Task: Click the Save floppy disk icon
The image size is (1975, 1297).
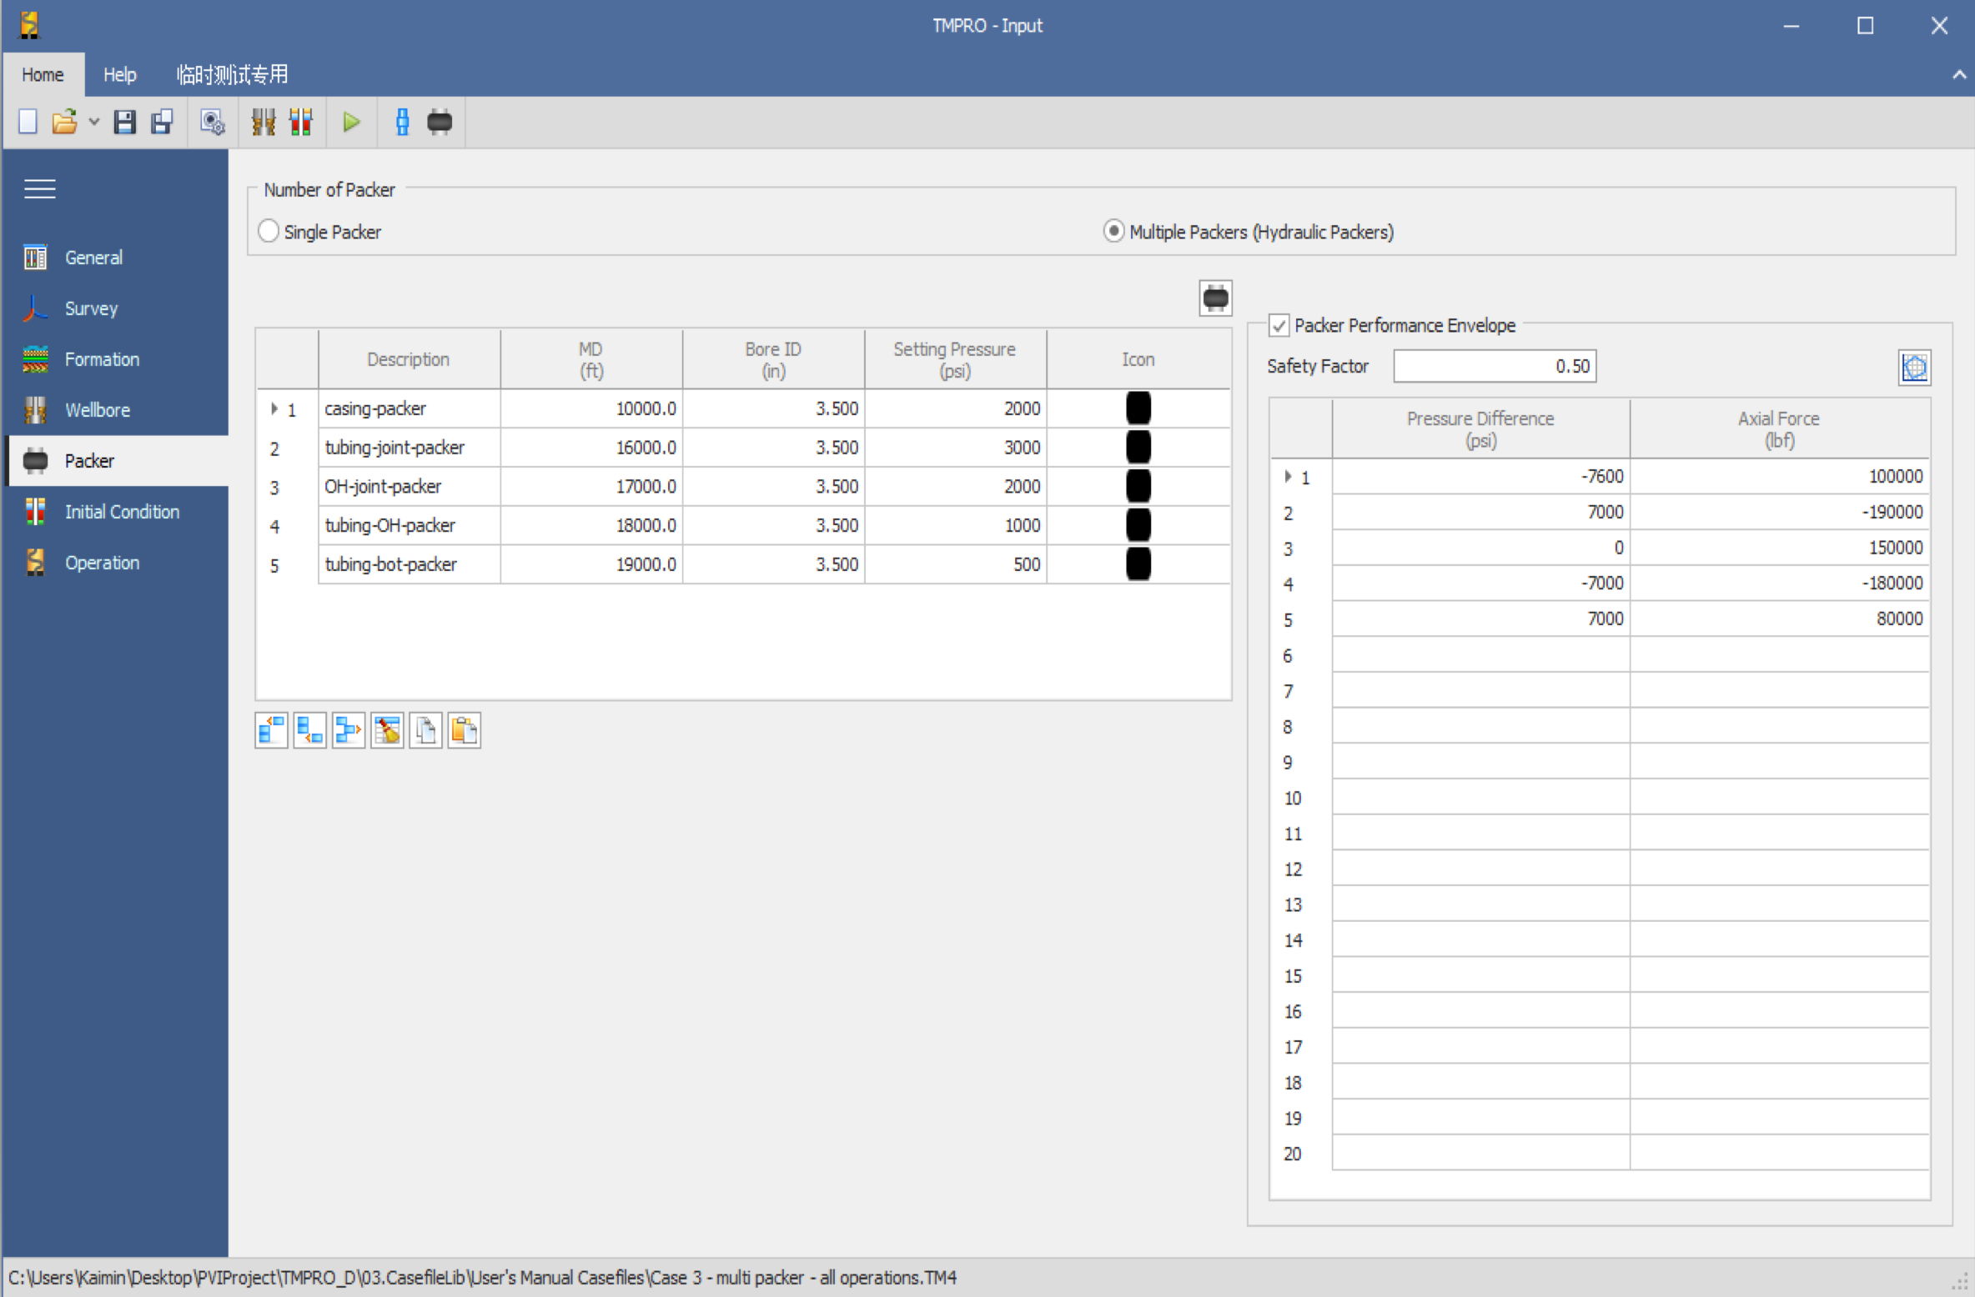Action: click(125, 123)
